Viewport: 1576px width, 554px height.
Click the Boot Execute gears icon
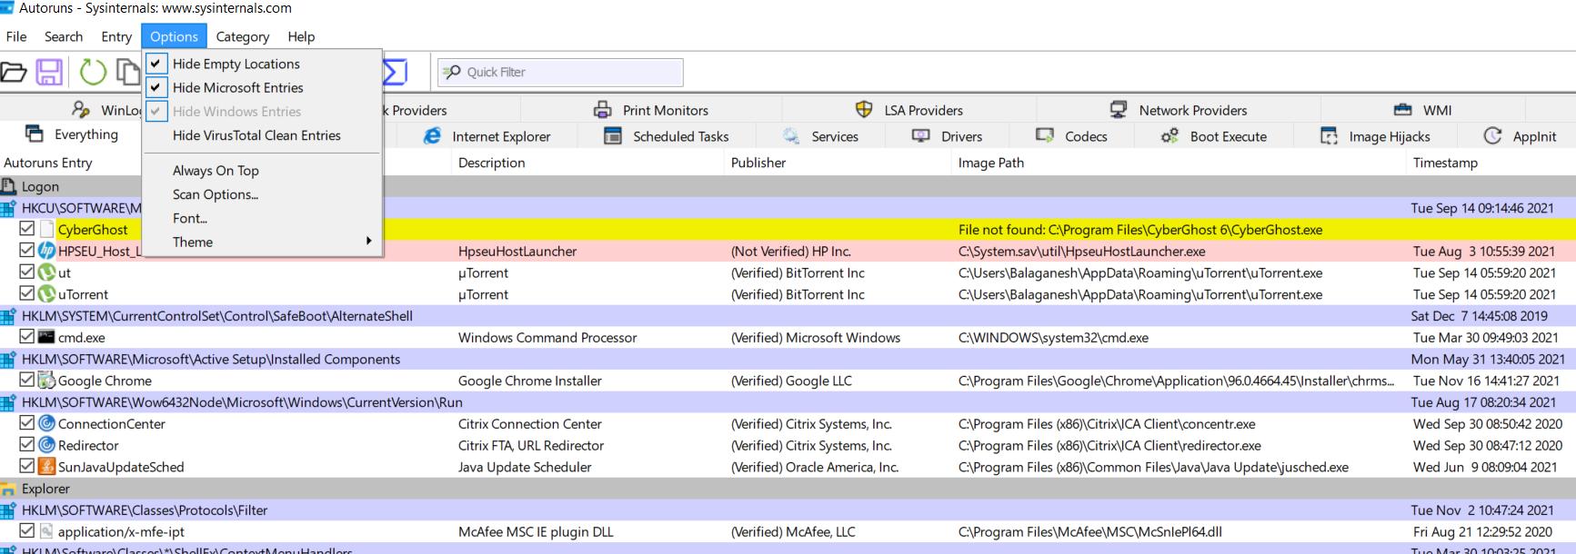pos(1169,136)
